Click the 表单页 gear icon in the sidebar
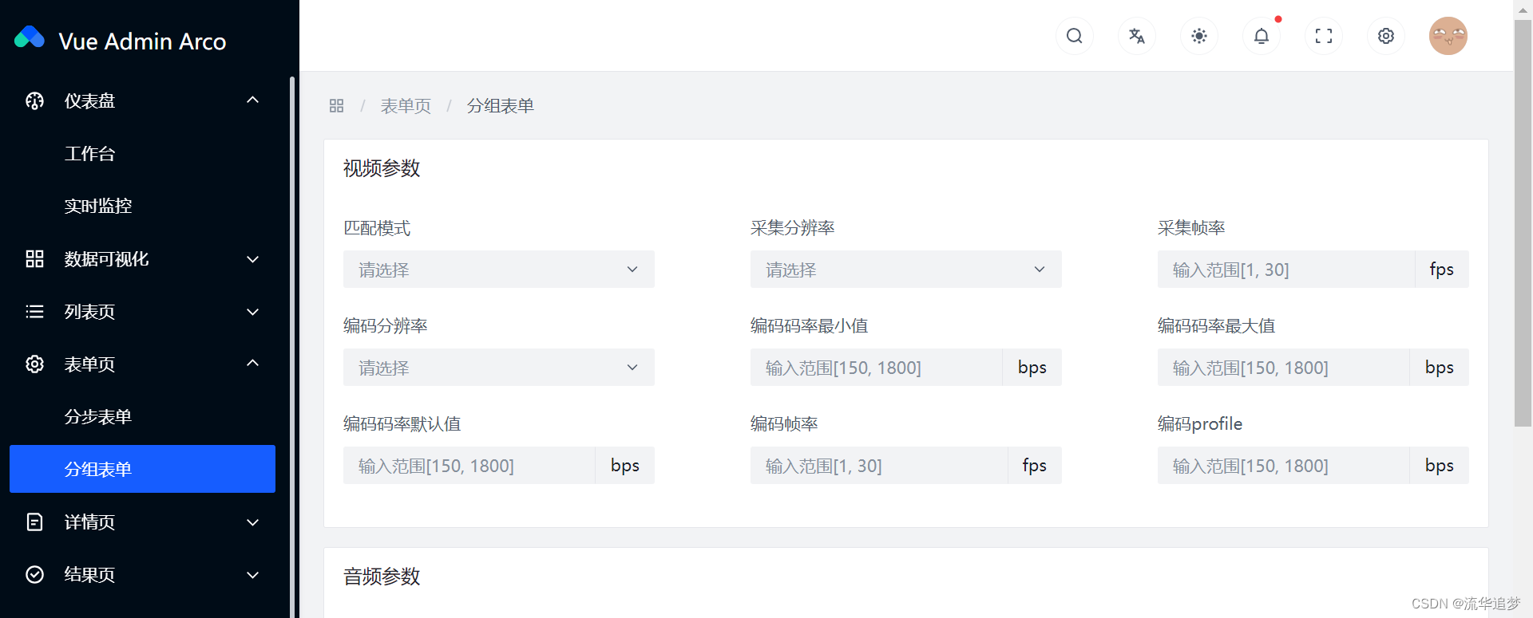This screenshot has width=1533, height=618. [x=34, y=364]
